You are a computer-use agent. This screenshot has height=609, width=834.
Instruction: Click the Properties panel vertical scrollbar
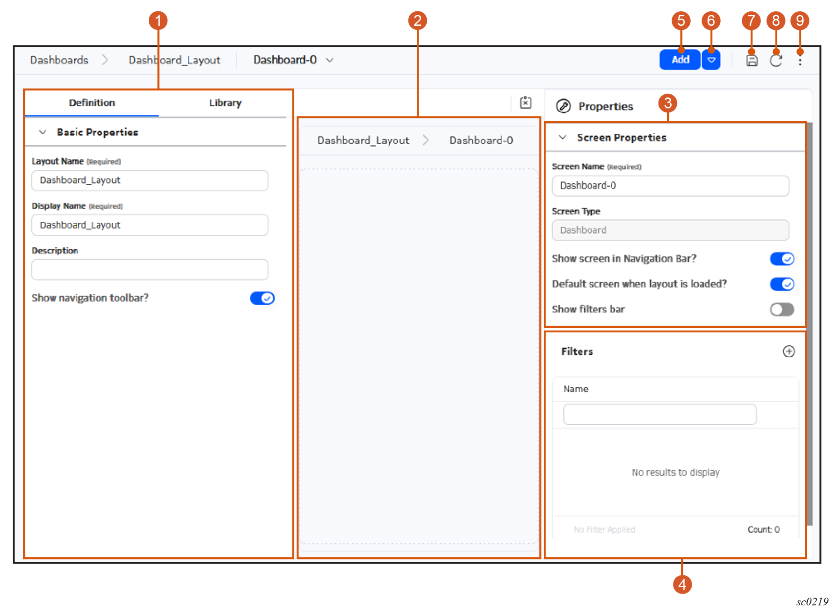[x=810, y=324]
